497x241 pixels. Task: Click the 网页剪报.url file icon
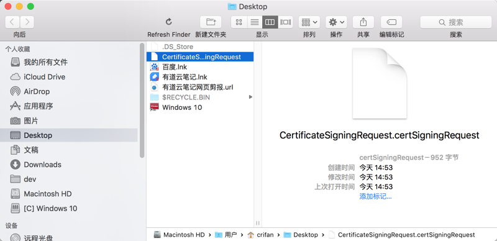click(154, 87)
